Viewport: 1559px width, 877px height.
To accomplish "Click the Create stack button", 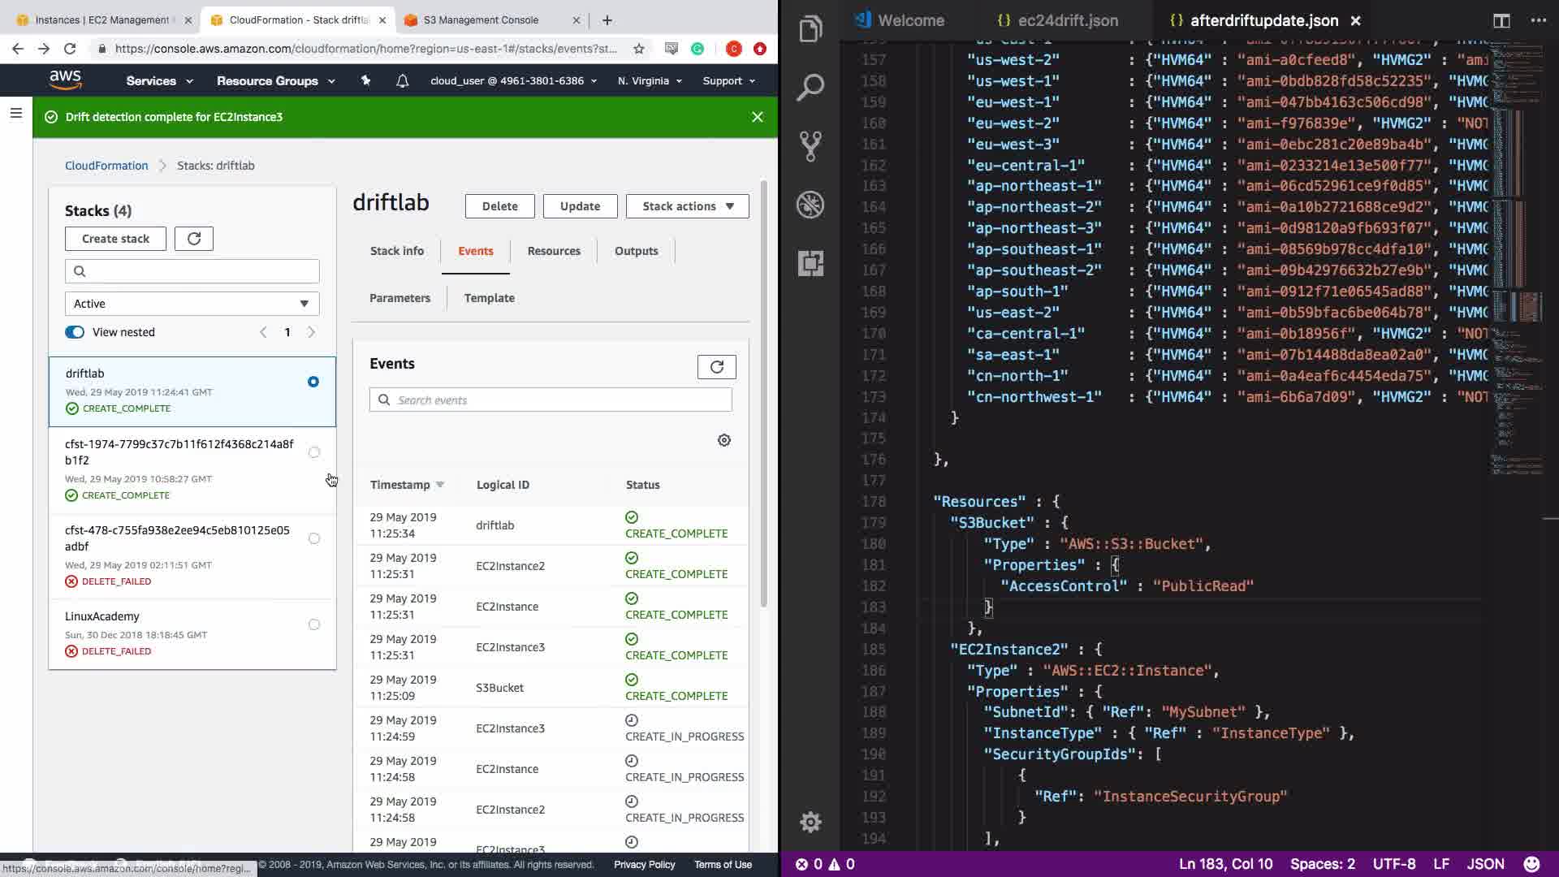I will [x=115, y=239].
